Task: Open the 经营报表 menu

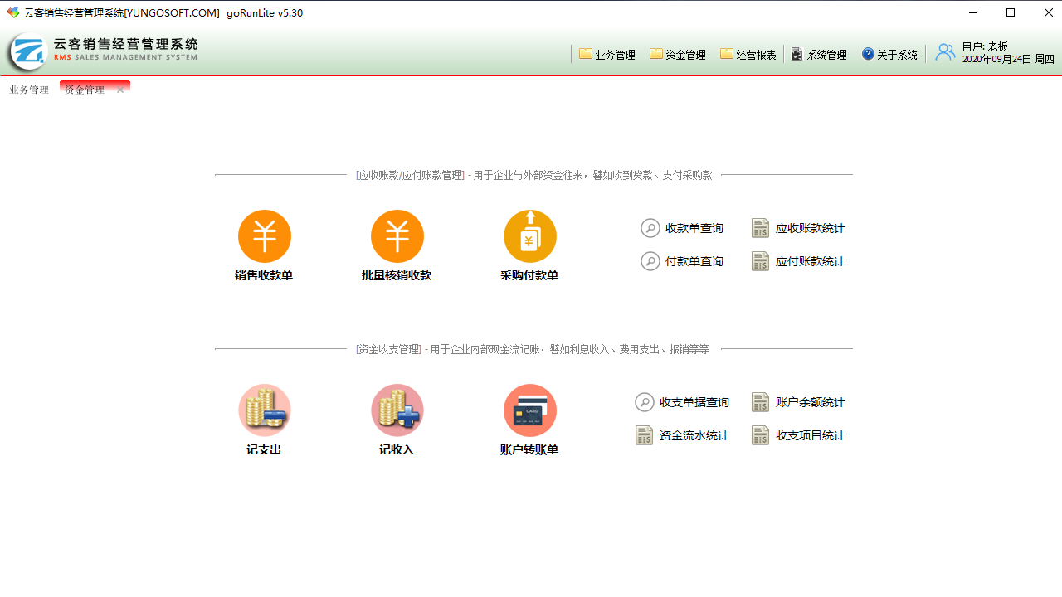Action: click(748, 55)
